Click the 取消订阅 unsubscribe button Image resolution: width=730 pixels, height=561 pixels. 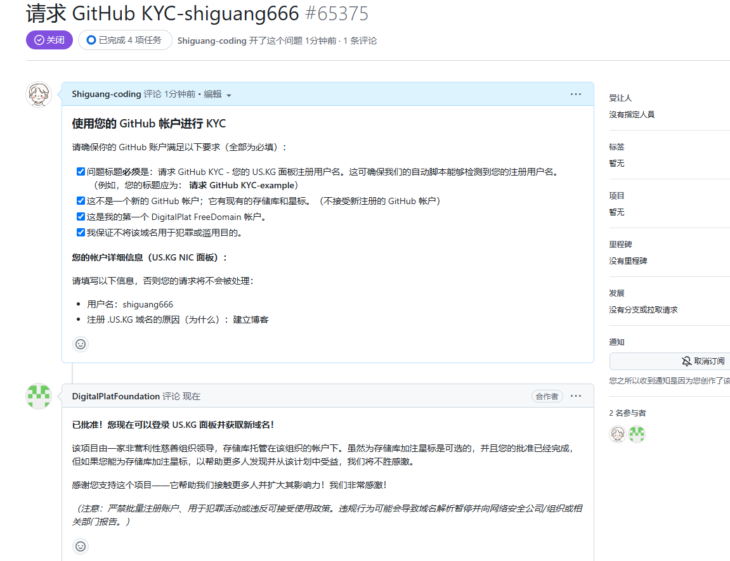[x=703, y=361]
